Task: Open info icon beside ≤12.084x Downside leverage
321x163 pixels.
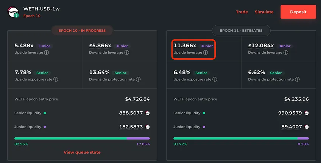Action: pyautogui.click(x=286, y=53)
